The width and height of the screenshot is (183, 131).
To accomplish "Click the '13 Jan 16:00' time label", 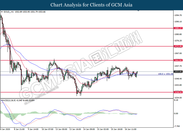I will click(x=75, y=129).
